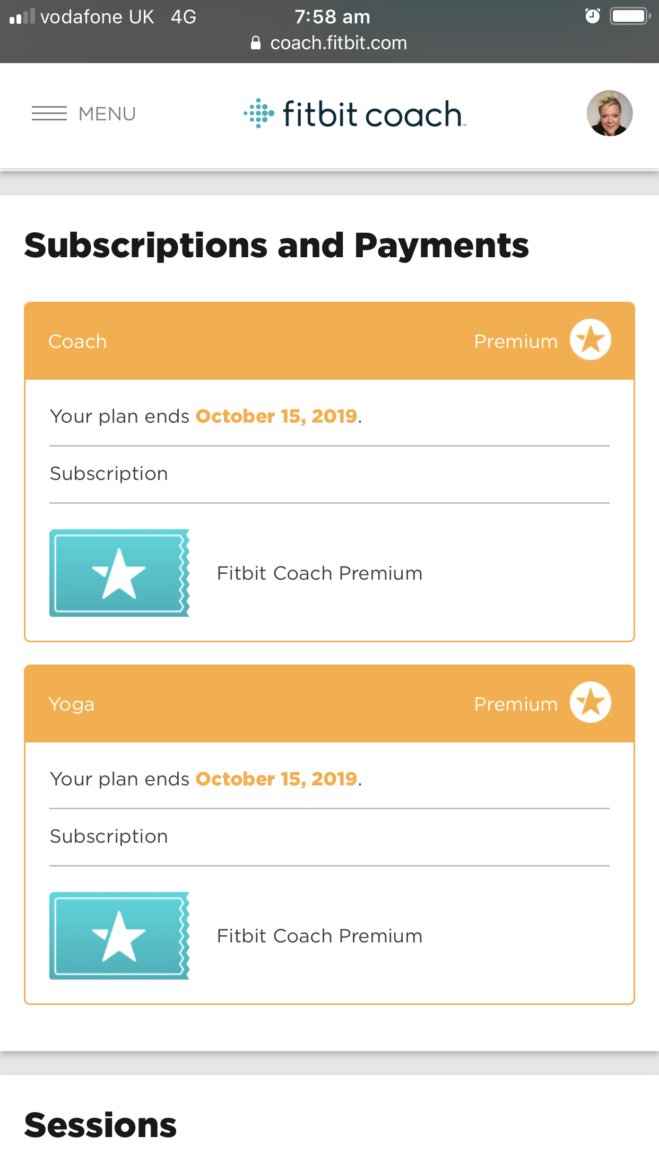Click the Yoga section ticket icon
The width and height of the screenshot is (659, 1171).
coord(119,936)
